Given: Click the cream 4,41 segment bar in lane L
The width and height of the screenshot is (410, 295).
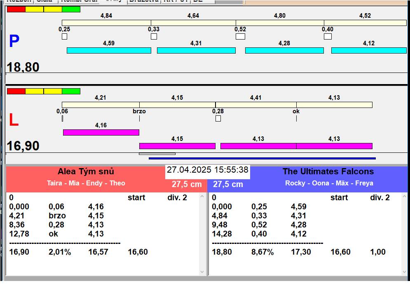Looking at the screenshot, I should tap(255, 105).
